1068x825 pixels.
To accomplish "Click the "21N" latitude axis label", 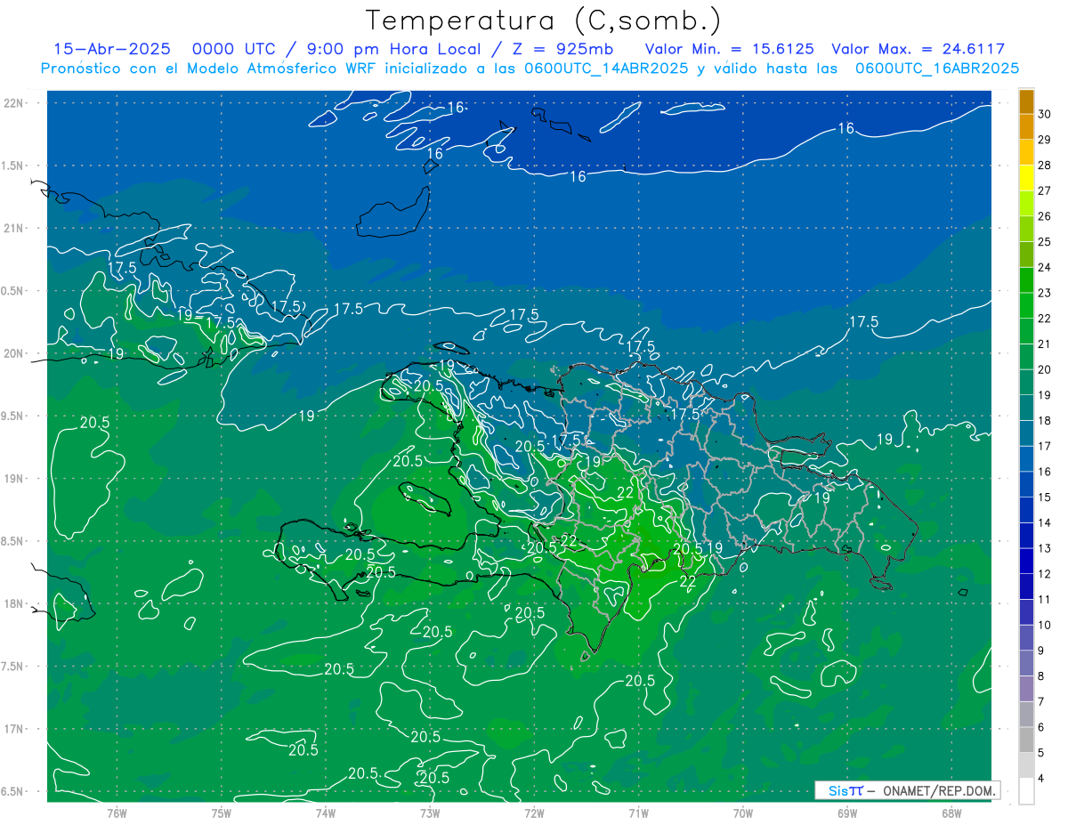I will tap(14, 228).
